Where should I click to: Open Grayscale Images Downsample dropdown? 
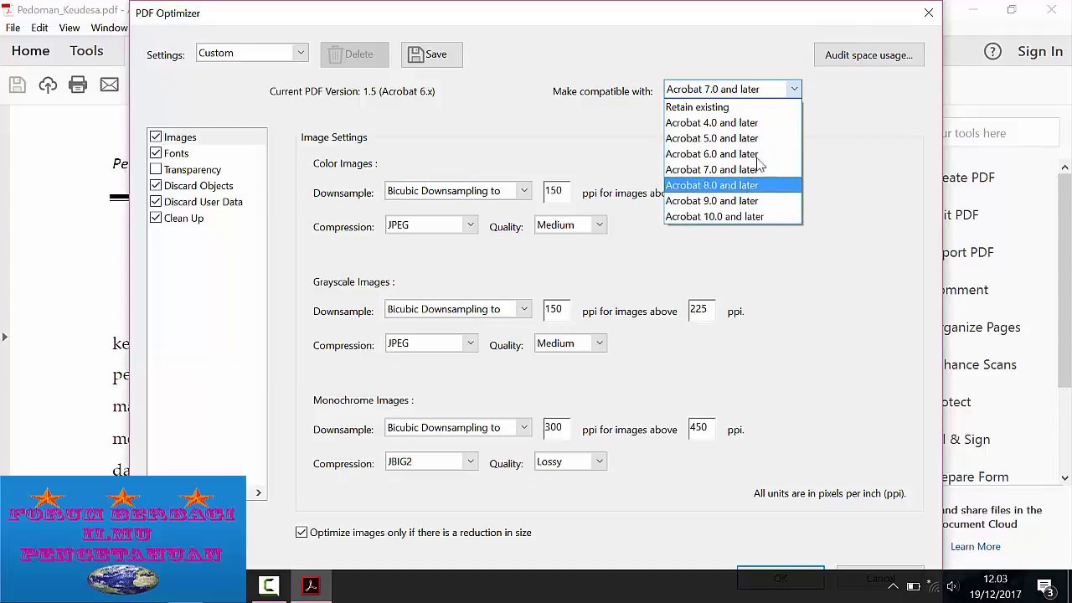458,309
